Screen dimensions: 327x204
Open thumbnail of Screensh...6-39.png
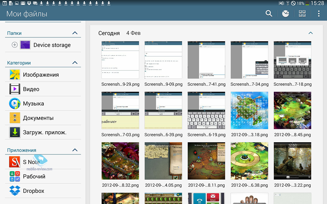click(x=163, y=110)
